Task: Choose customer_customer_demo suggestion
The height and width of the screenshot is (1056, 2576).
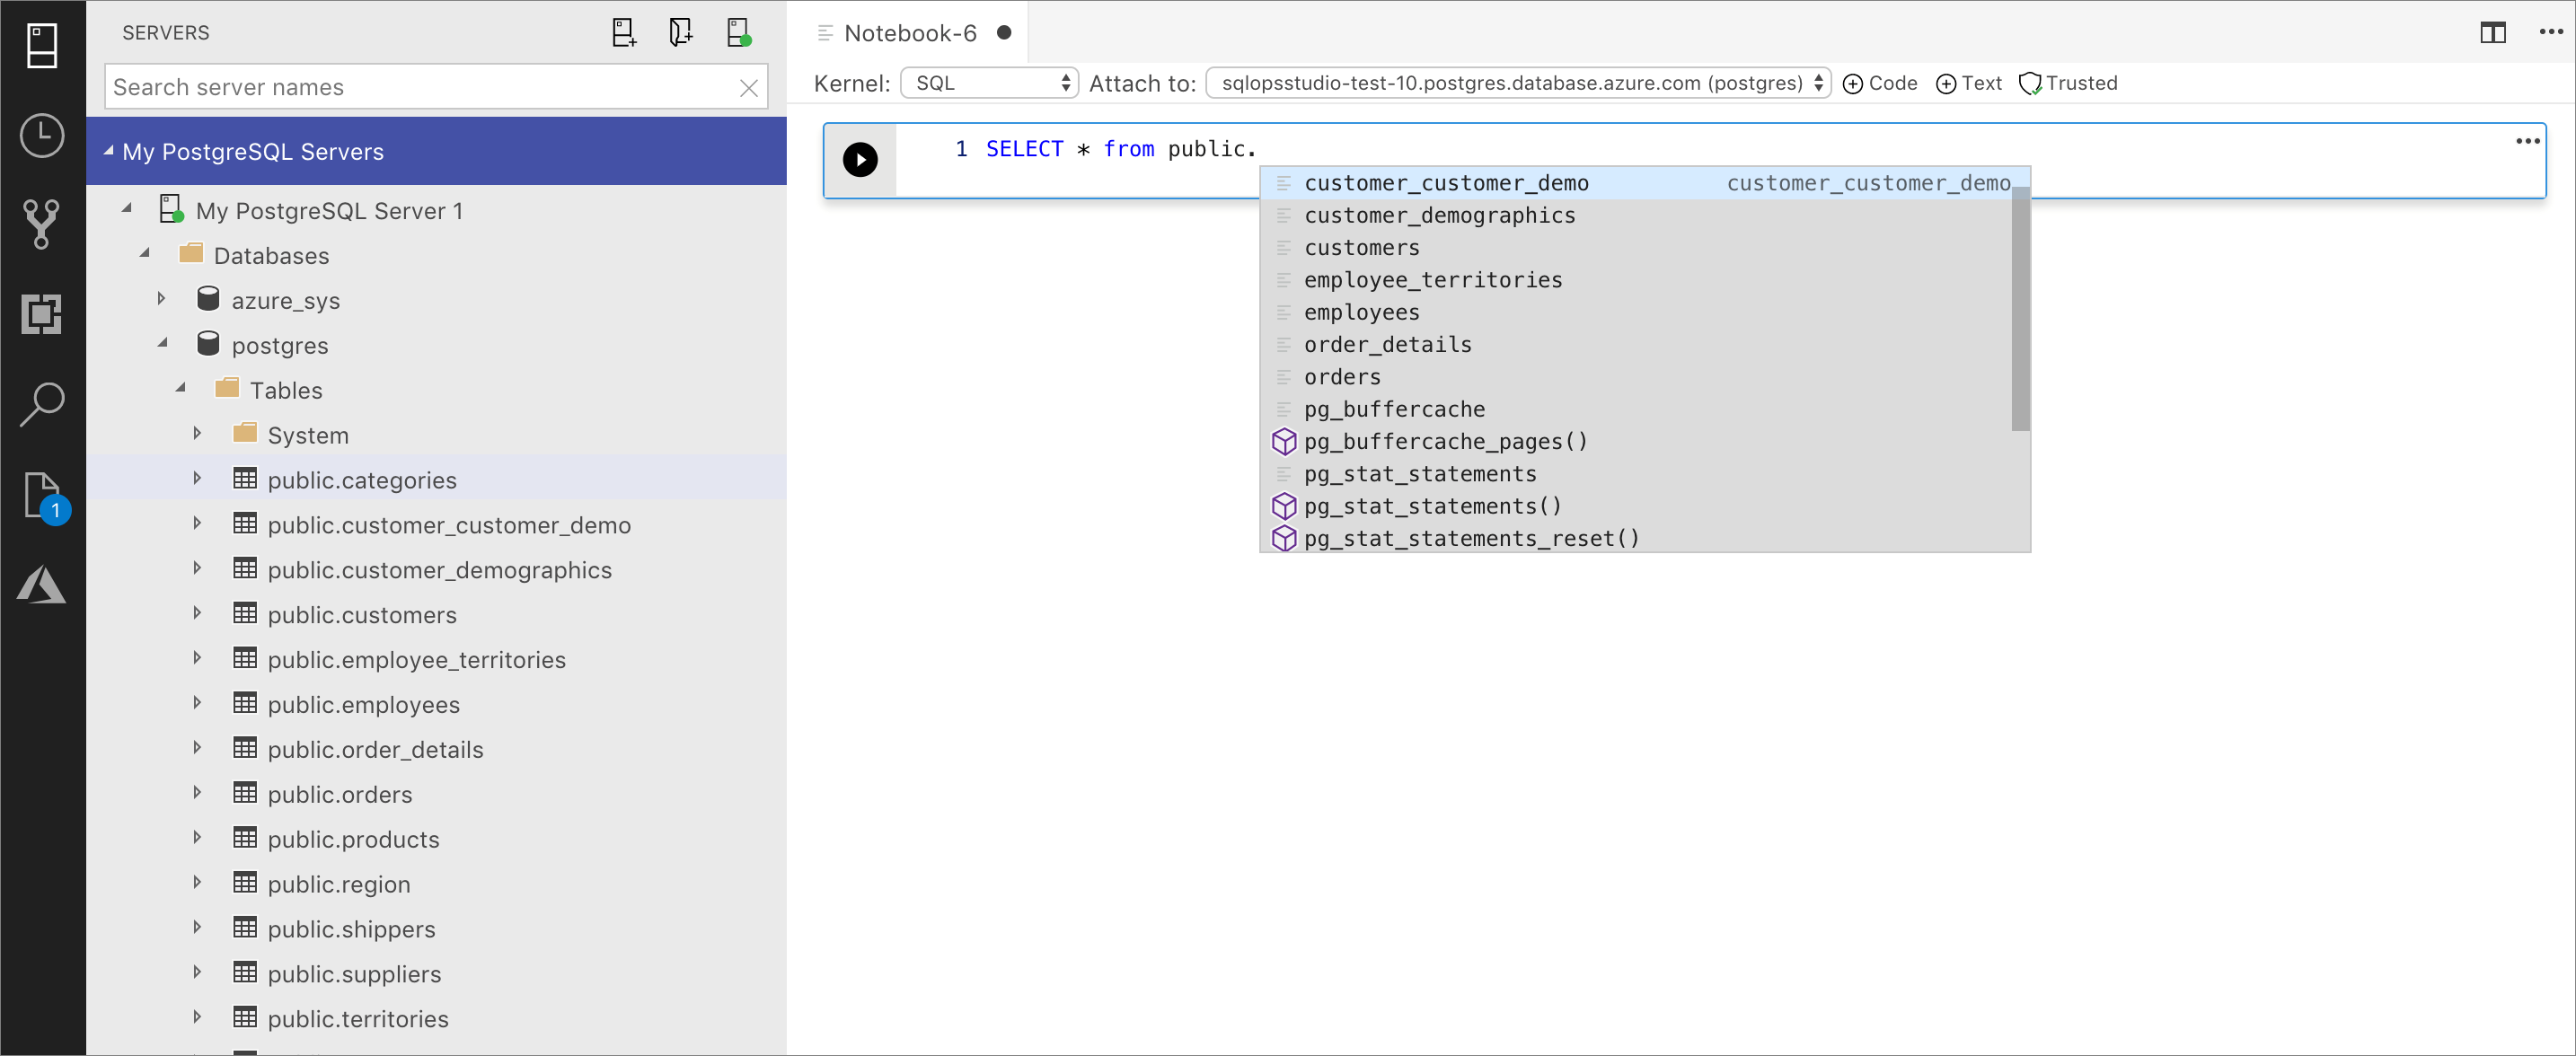Action: (x=1636, y=183)
